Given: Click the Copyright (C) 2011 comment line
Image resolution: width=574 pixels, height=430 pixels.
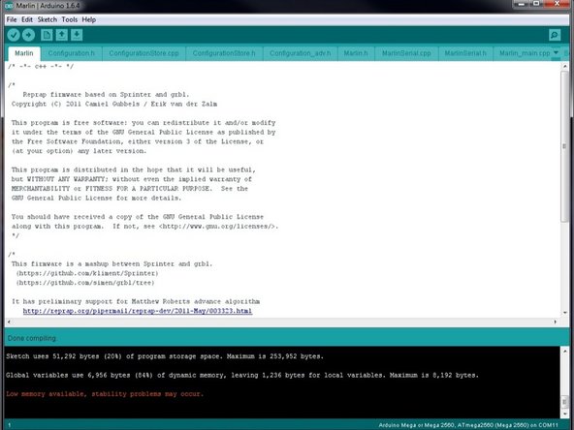Looking at the screenshot, I should [114, 105].
